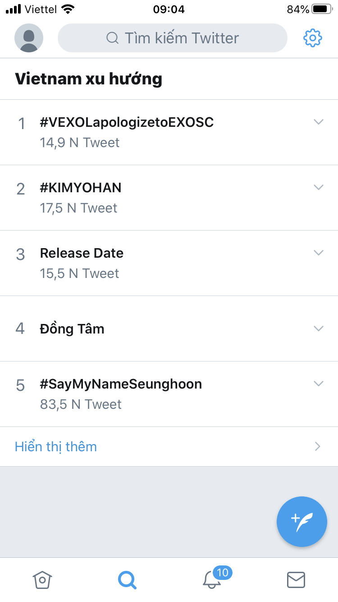Screen dimensions: 338x602
Task: Open the #KIMYOHAN trending topic
Action: (81, 188)
